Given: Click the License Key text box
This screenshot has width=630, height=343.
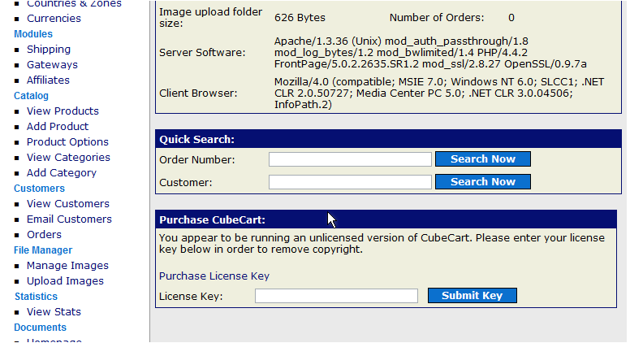Looking at the screenshot, I should [x=336, y=296].
